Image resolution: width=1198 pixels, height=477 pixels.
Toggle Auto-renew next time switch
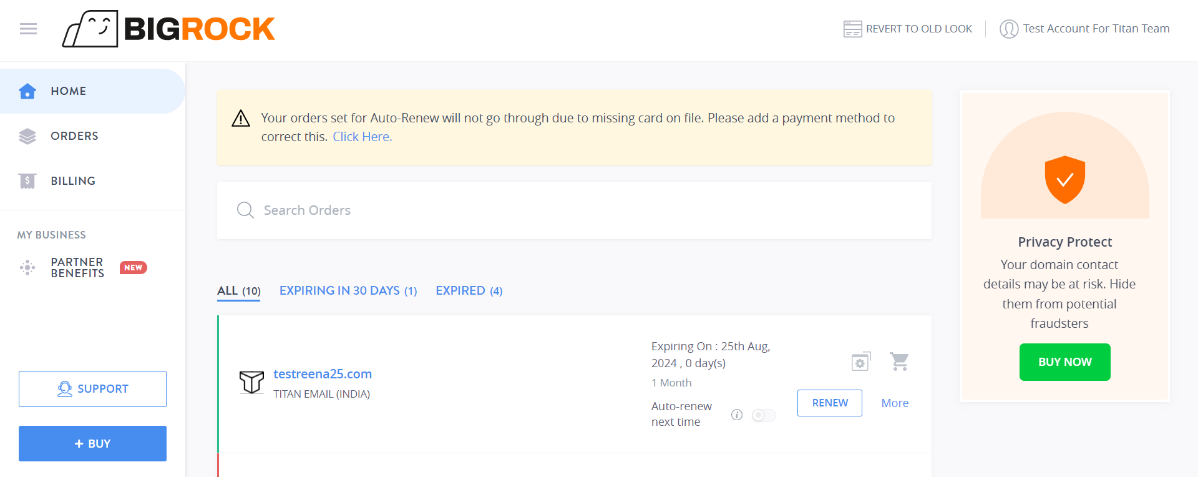click(x=764, y=415)
